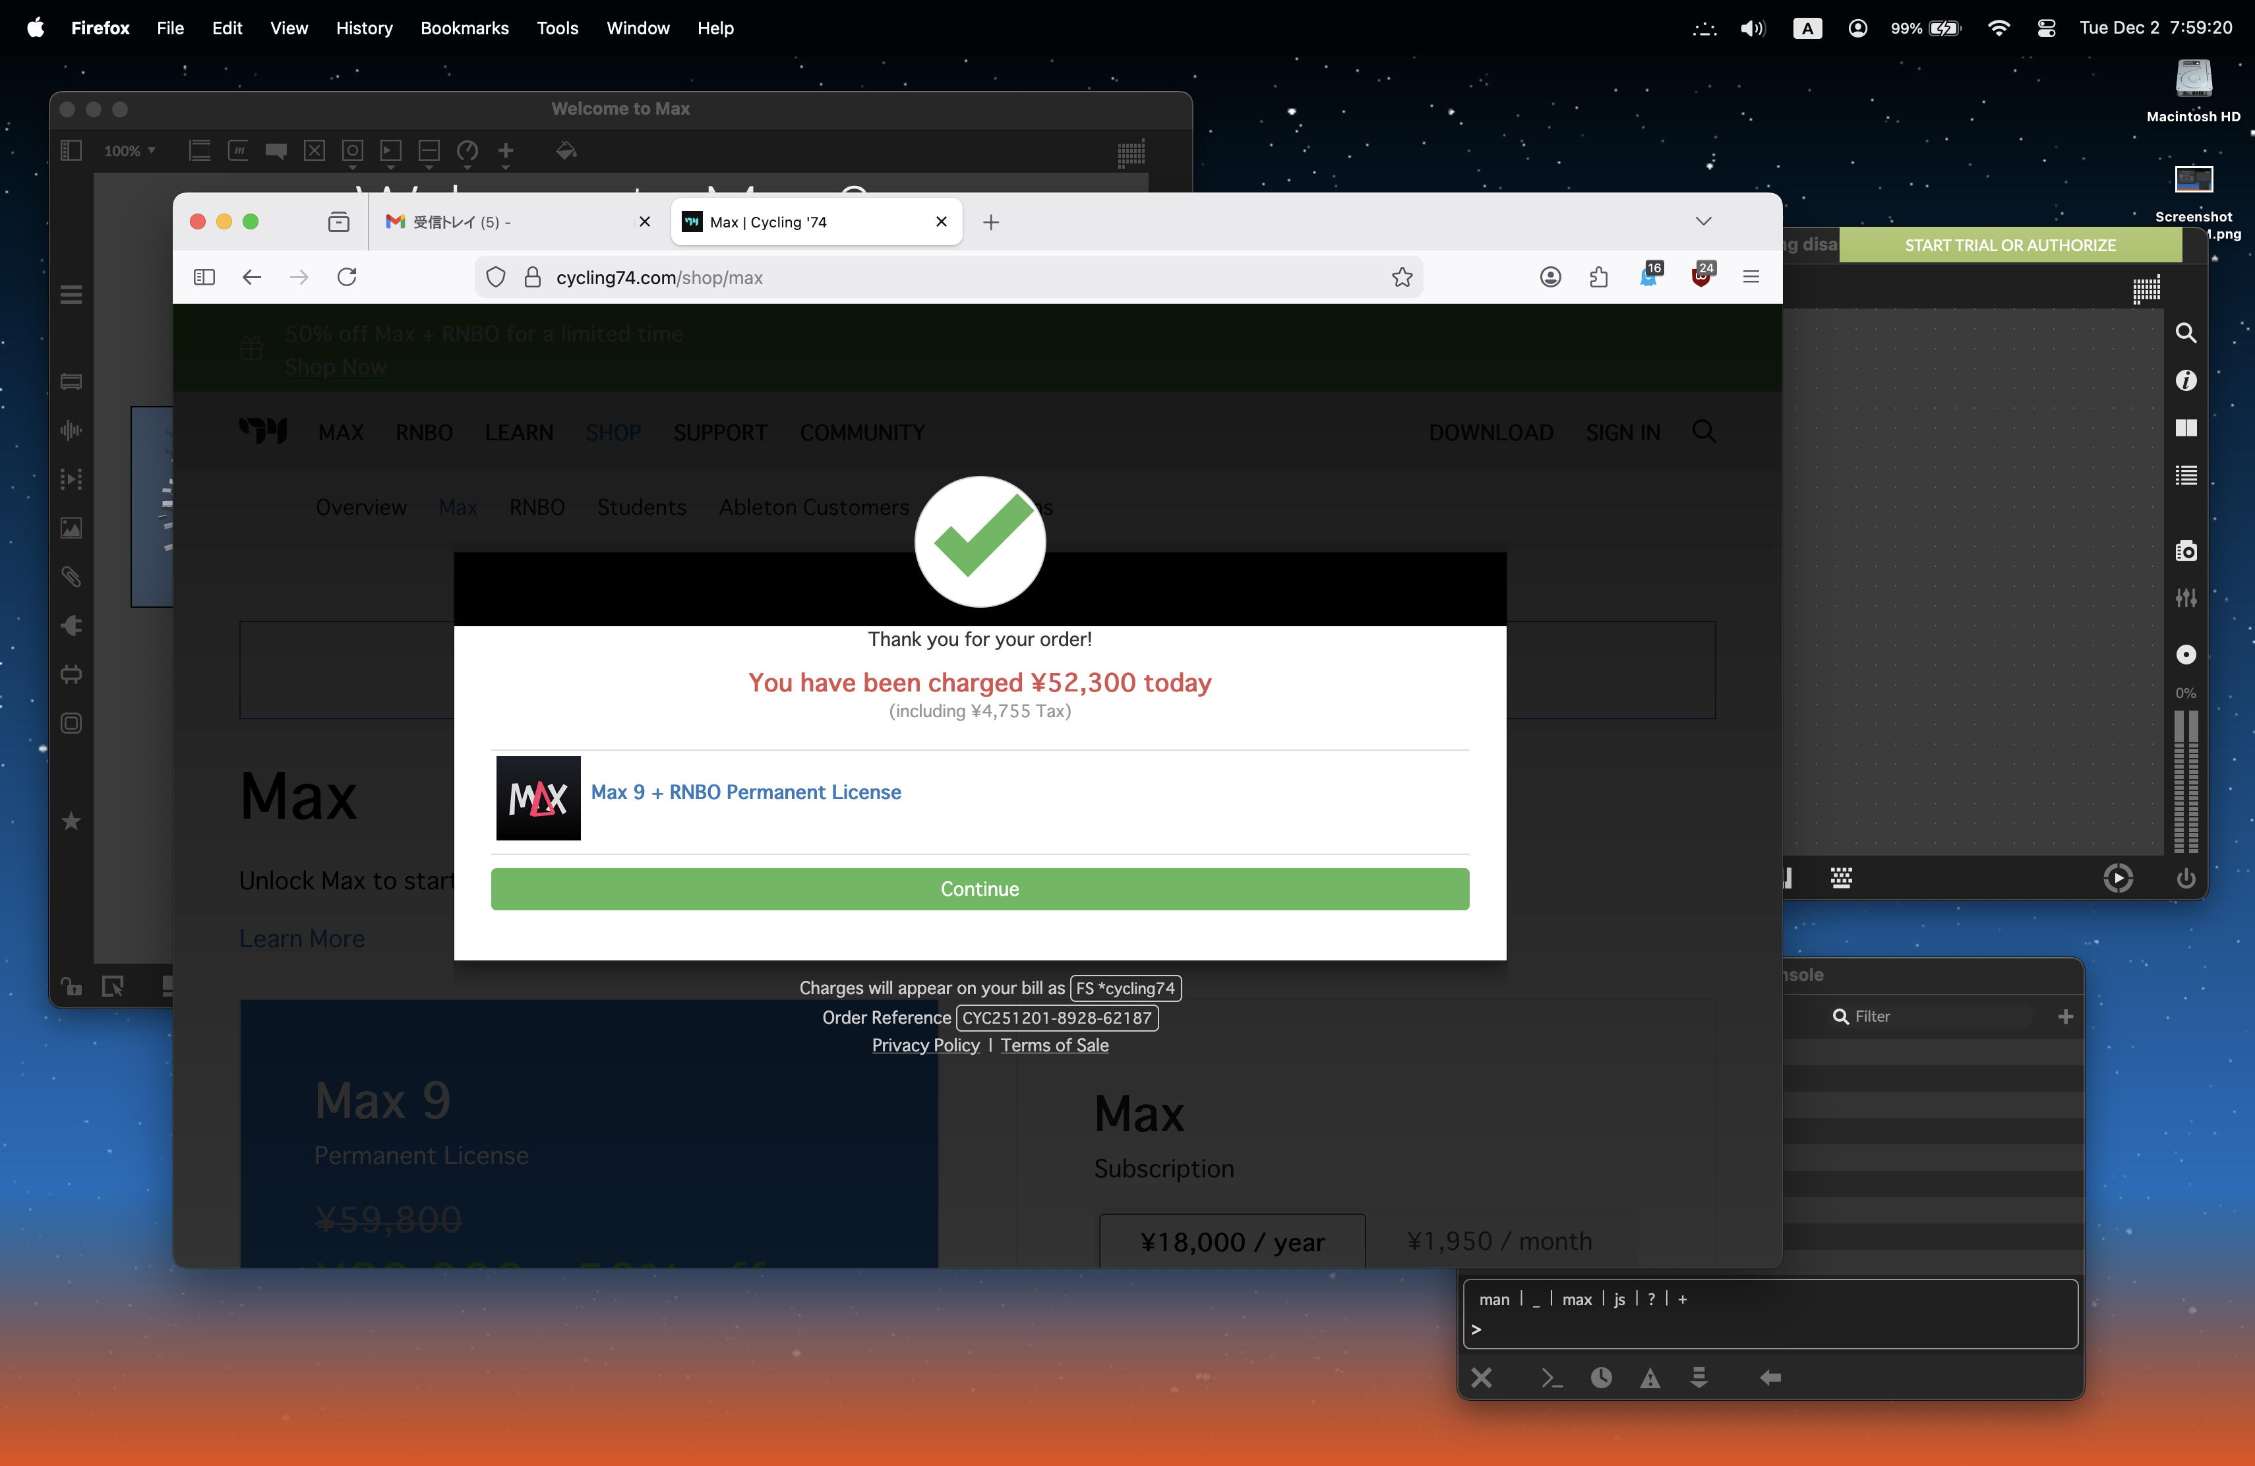Click the Max camera snapshot icon
This screenshot has height=1466, width=2255.
(x=2185, y=551)
